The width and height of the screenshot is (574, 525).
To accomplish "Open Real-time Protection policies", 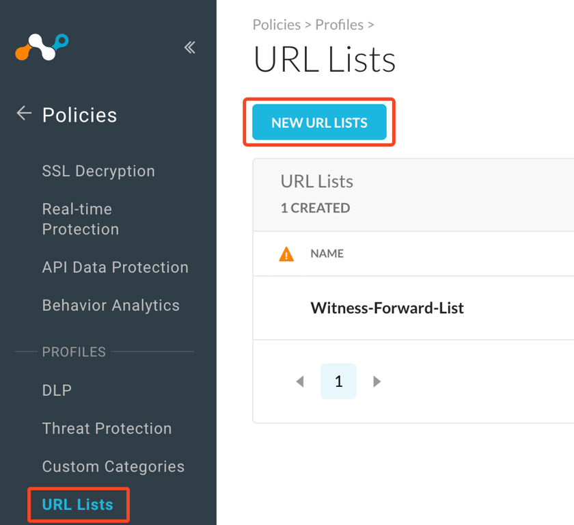I will tap(80, 219).
